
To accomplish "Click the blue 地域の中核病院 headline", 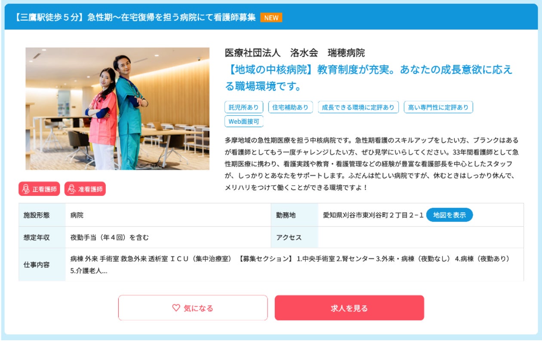I will pyautogui.click(x=369, y=78).
